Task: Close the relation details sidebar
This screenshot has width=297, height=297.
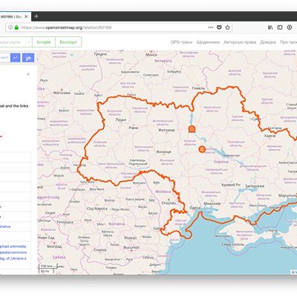Action: [28, 74]
